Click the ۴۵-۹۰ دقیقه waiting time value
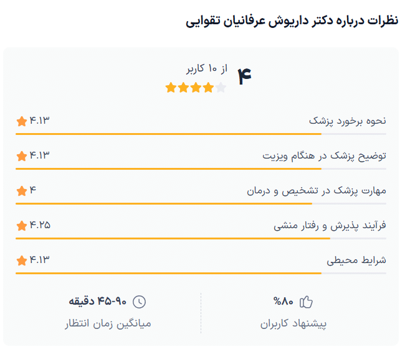The height and width of the screenshot is (347, 405). (97, 302)
